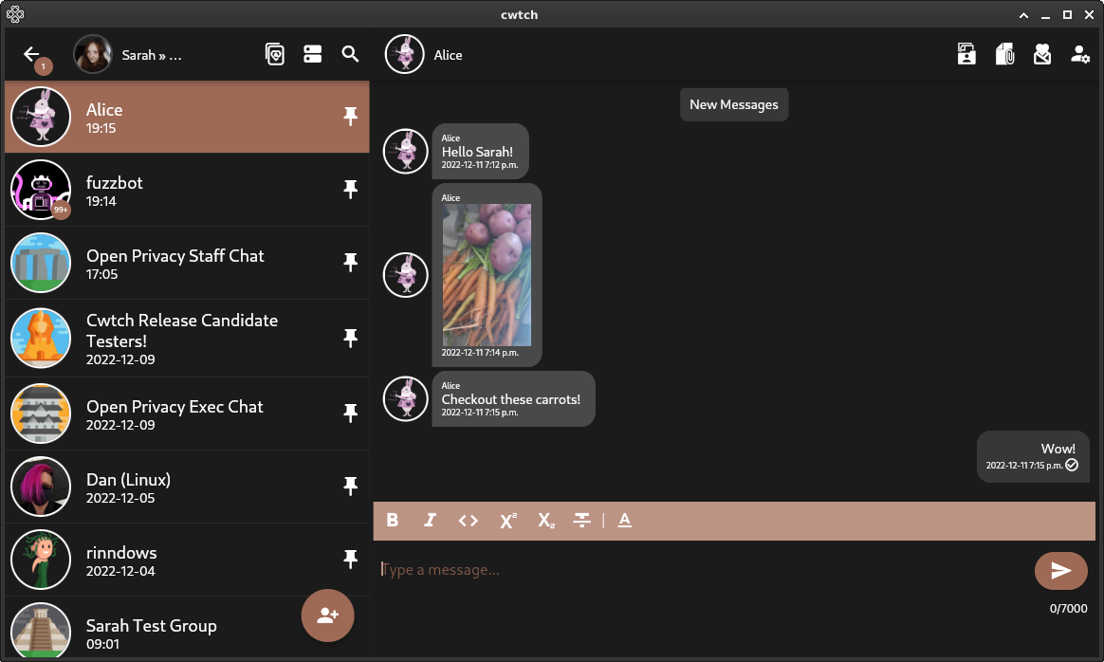This screenshot has width=1104, height=662.
Task: Focus the Type a message field
Action: (x=703, y=570)
